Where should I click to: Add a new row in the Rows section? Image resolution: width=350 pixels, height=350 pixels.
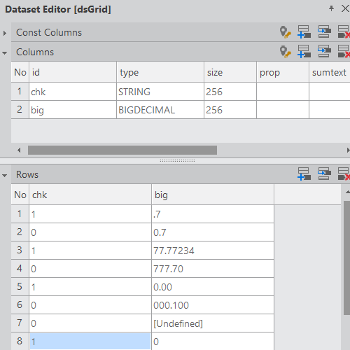click(x=304, y=174)
